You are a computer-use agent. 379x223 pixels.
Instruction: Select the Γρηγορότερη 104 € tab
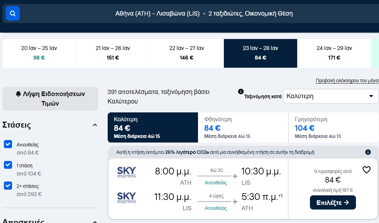tap(334, 128)
